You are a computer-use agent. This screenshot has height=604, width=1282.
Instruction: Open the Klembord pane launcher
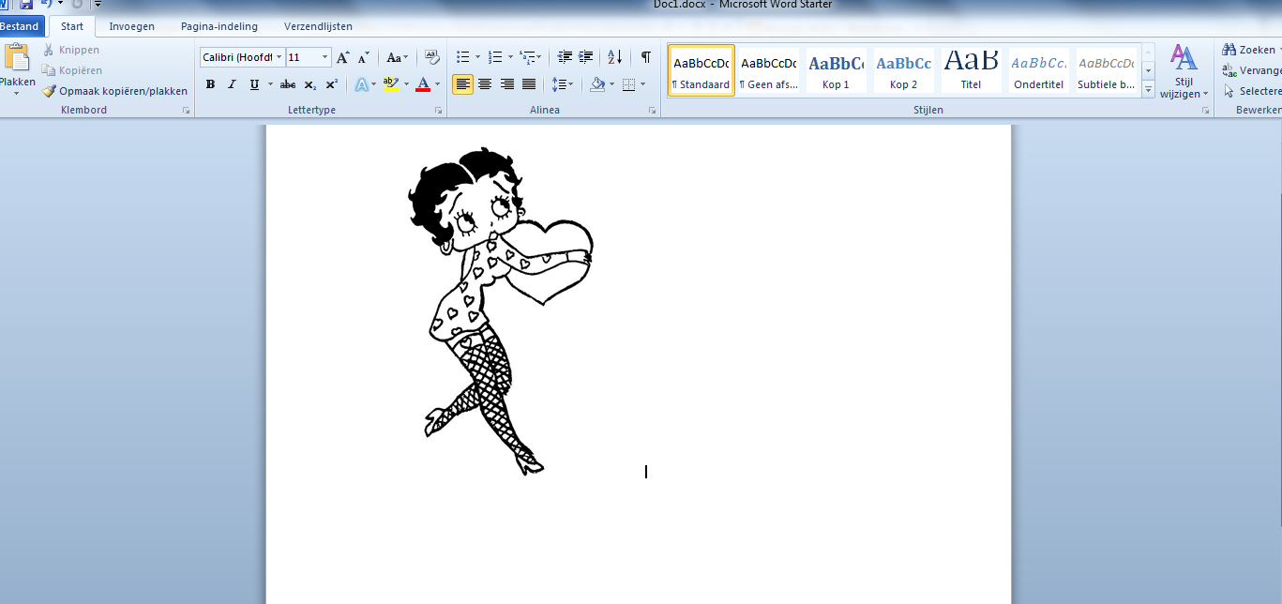(187, 111)
